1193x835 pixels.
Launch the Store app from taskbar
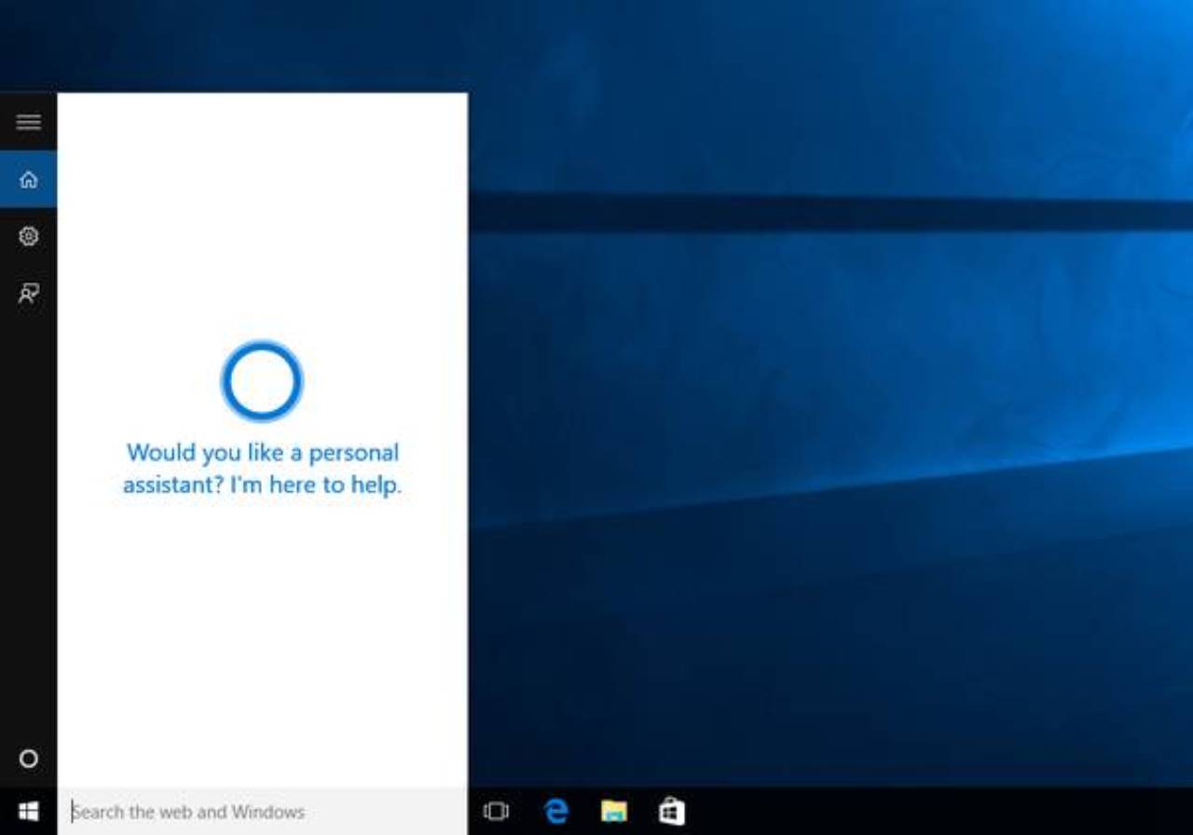(x=672, y=812)
